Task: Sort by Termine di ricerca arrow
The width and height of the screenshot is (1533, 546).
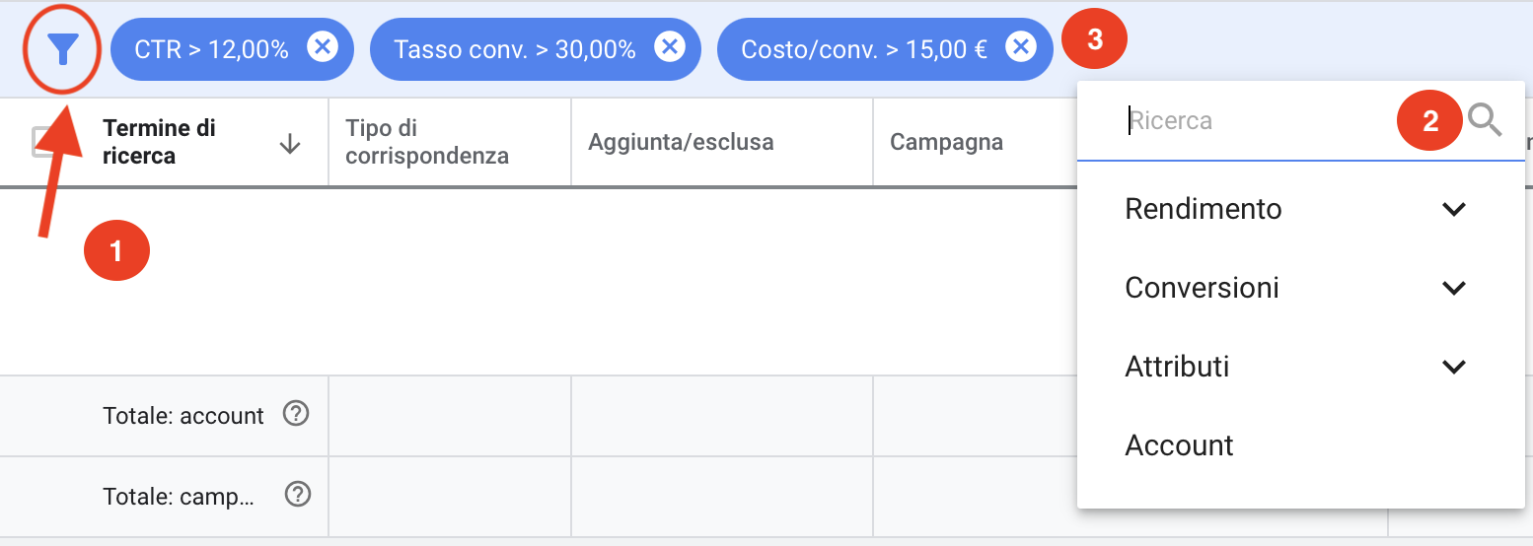Action: (x=289, y=144)
